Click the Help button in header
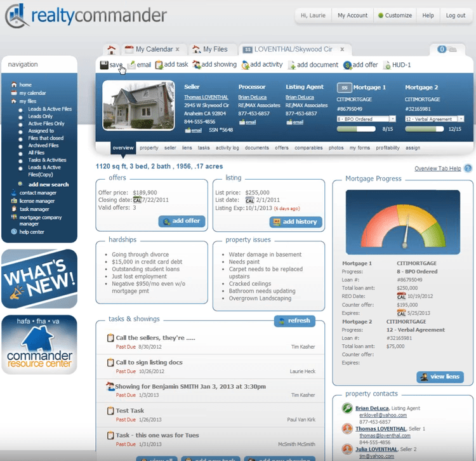The width and height of the screenshot is (476, 461). (x=428, y=15)
